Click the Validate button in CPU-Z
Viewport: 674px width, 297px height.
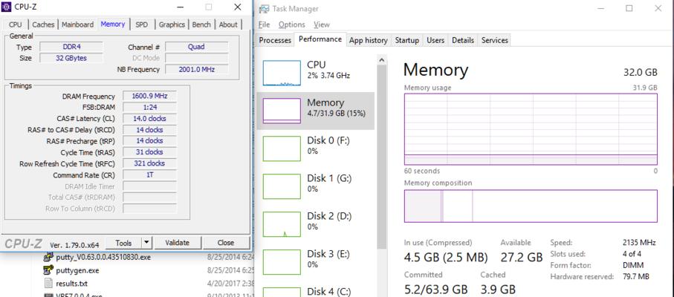point(178,243)
